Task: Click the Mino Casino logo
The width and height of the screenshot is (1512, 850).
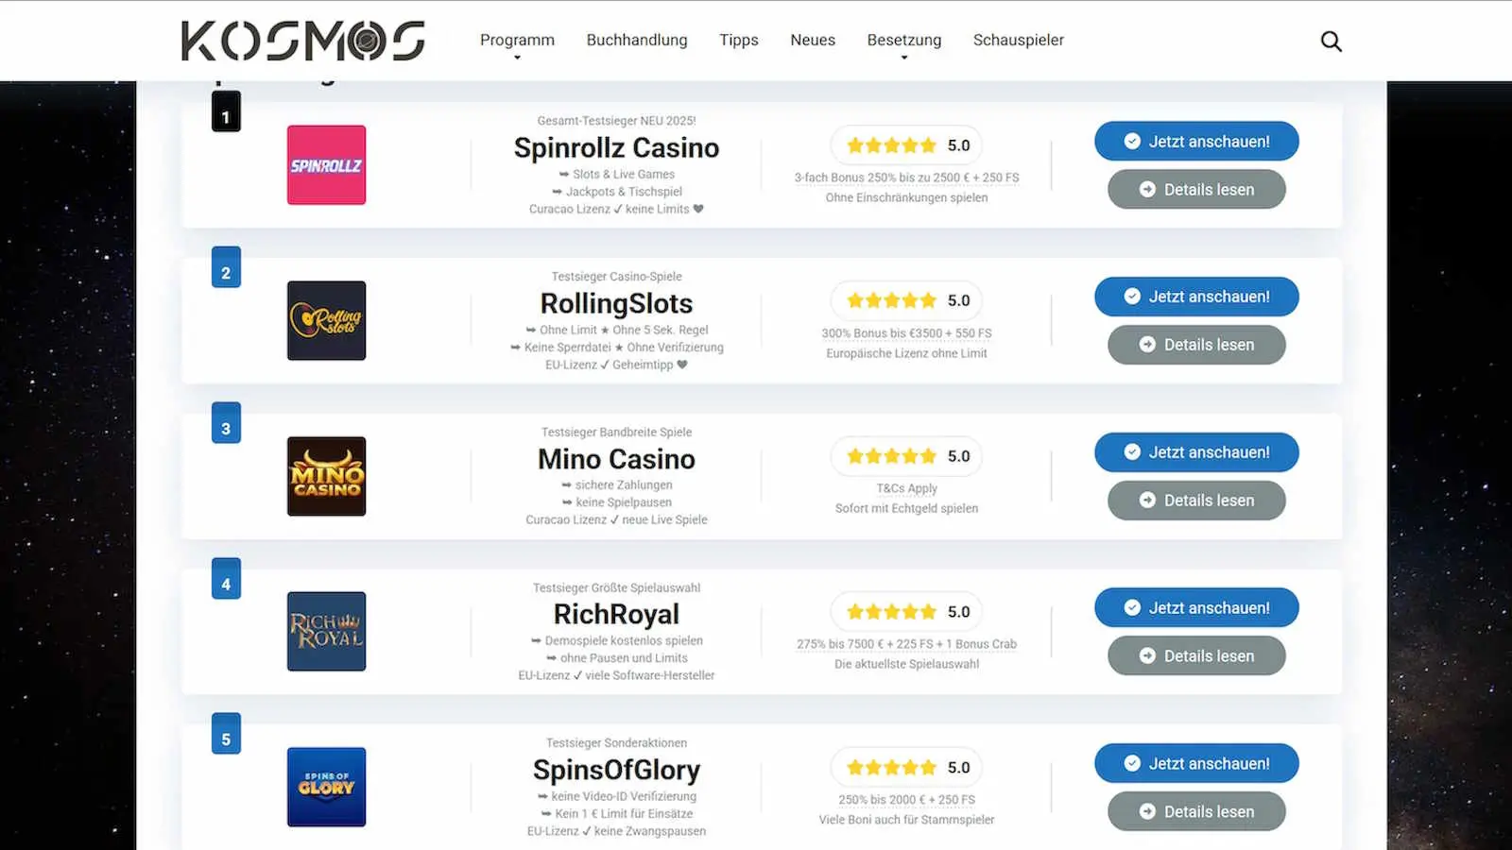Action: tap(326, 476)
